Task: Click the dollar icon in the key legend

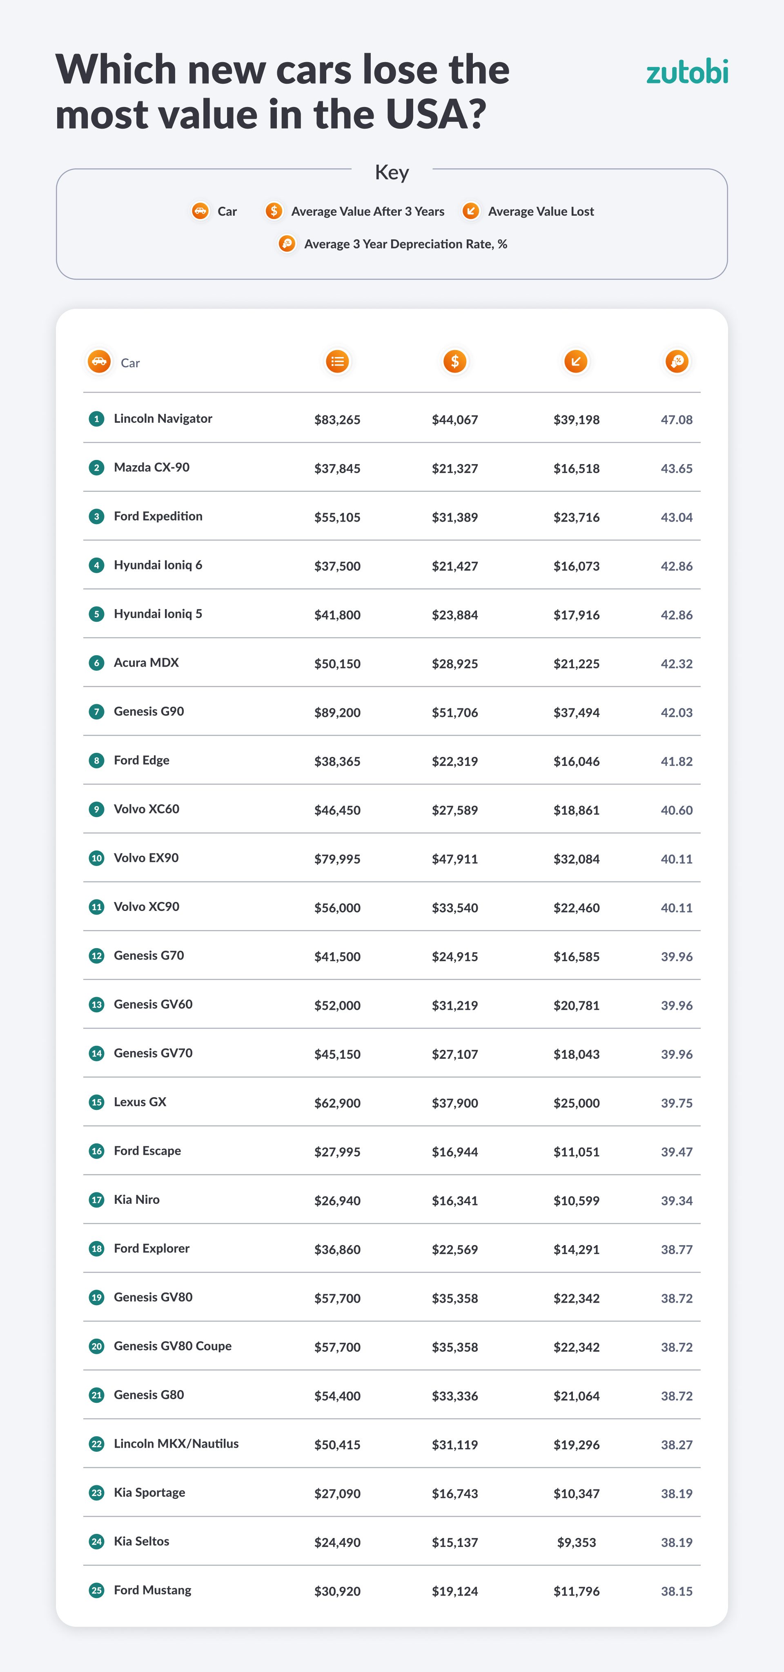Action: pyautogui.click(x=274, y=211)
